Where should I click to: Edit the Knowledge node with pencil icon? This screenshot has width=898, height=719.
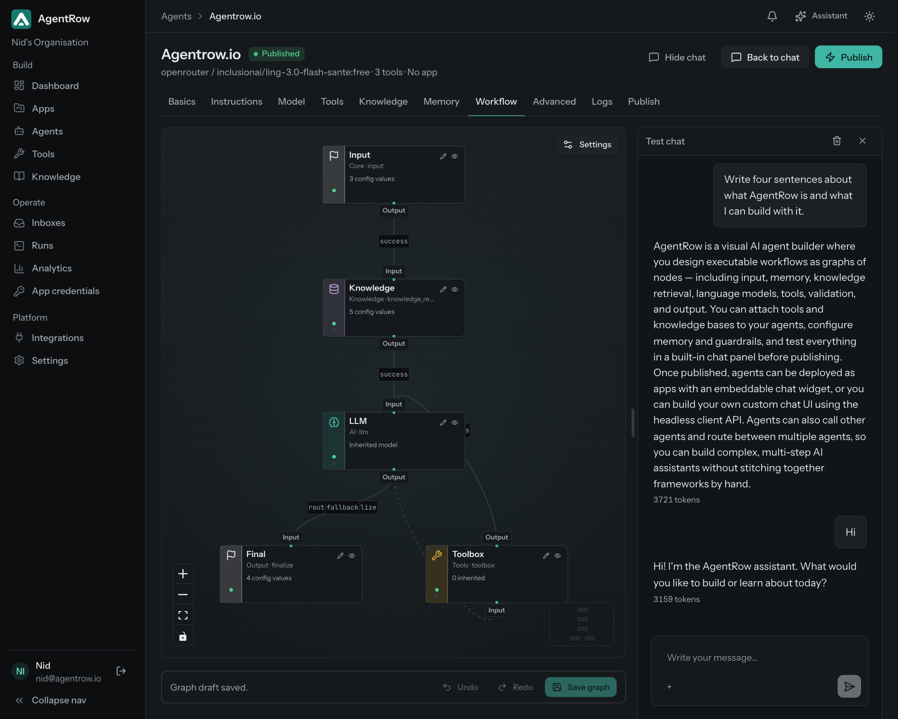pos(443,289)
